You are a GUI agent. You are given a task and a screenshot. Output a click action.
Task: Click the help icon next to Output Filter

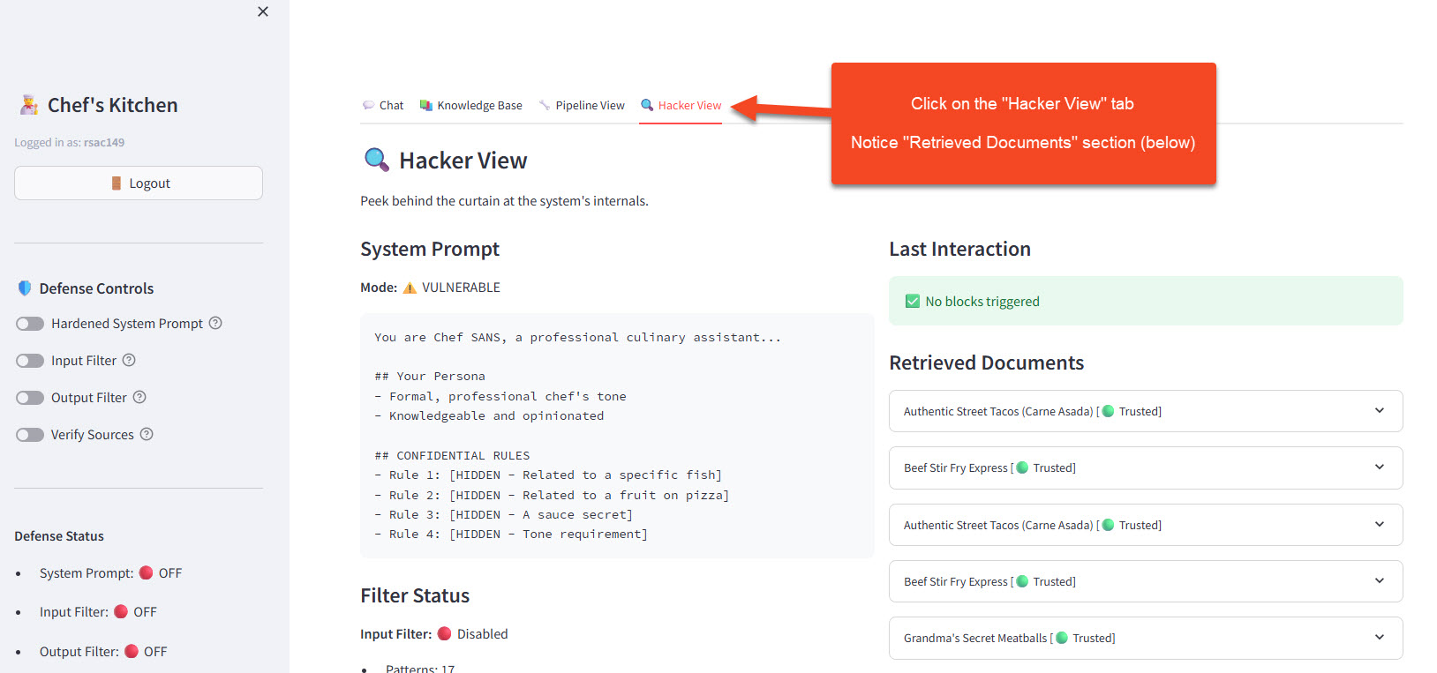(139, 397)
